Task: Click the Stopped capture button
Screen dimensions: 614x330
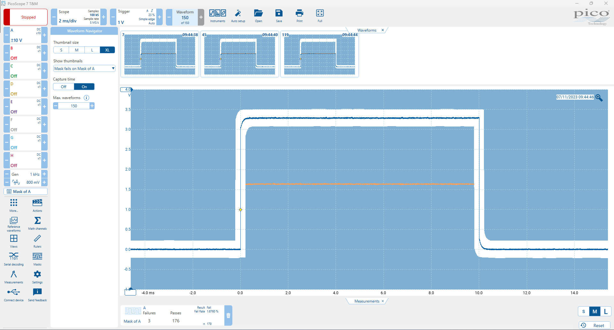Action: tap(26, 17)
